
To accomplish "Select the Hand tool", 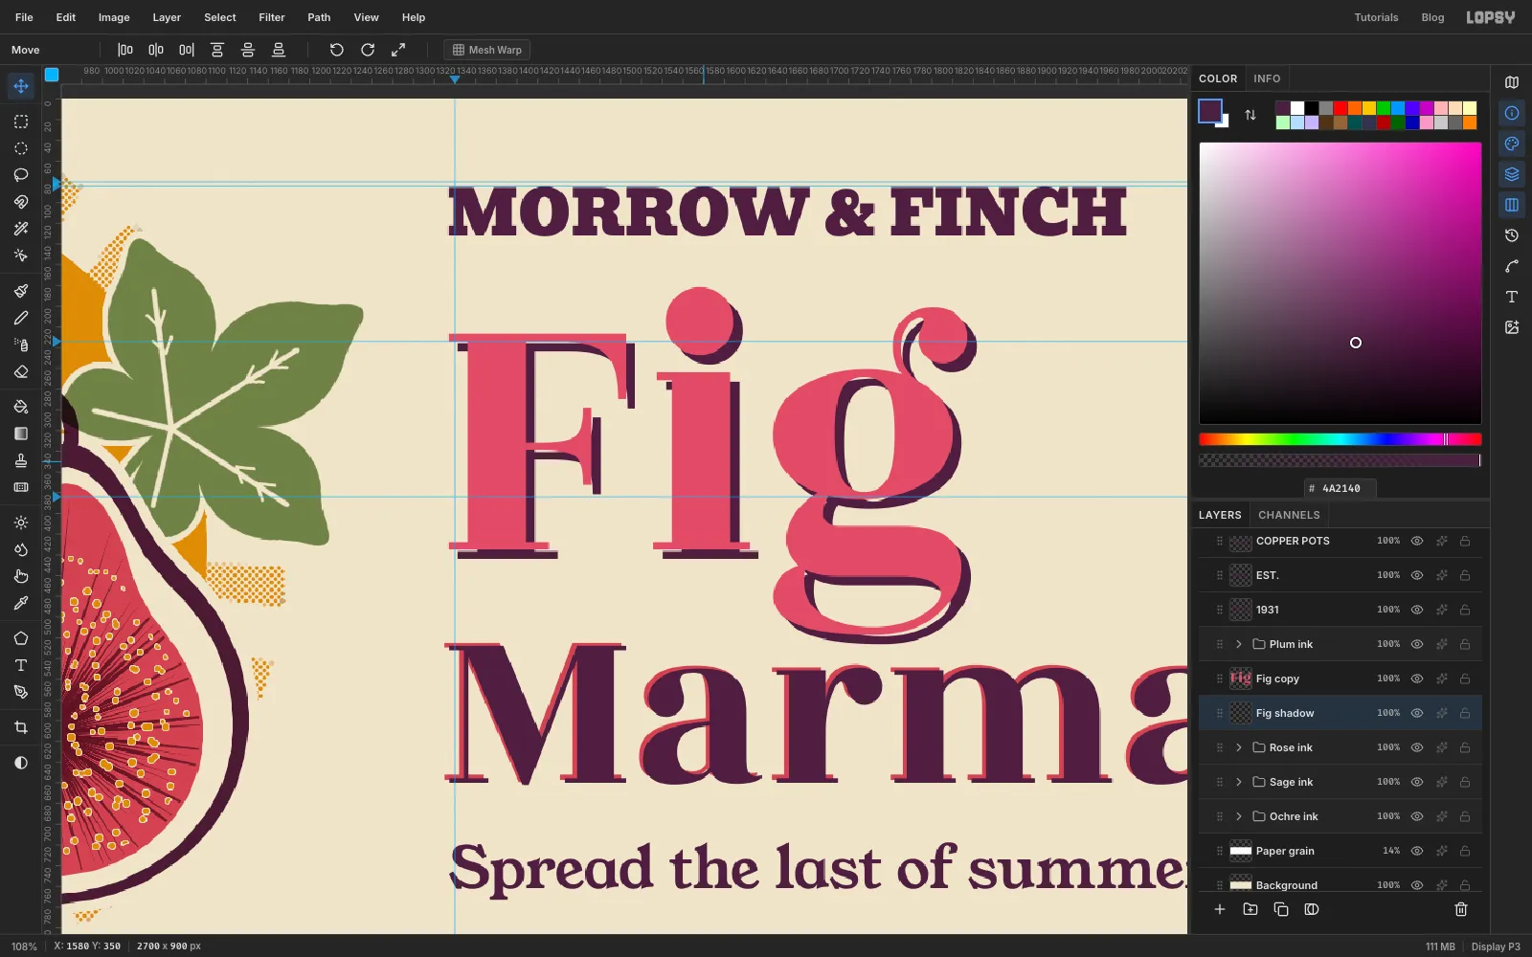I will [21, 576].
